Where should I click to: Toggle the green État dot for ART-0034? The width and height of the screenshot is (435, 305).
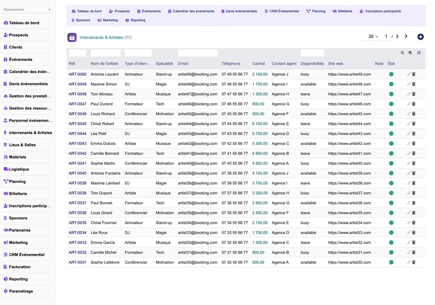click(x=391, y=233)
